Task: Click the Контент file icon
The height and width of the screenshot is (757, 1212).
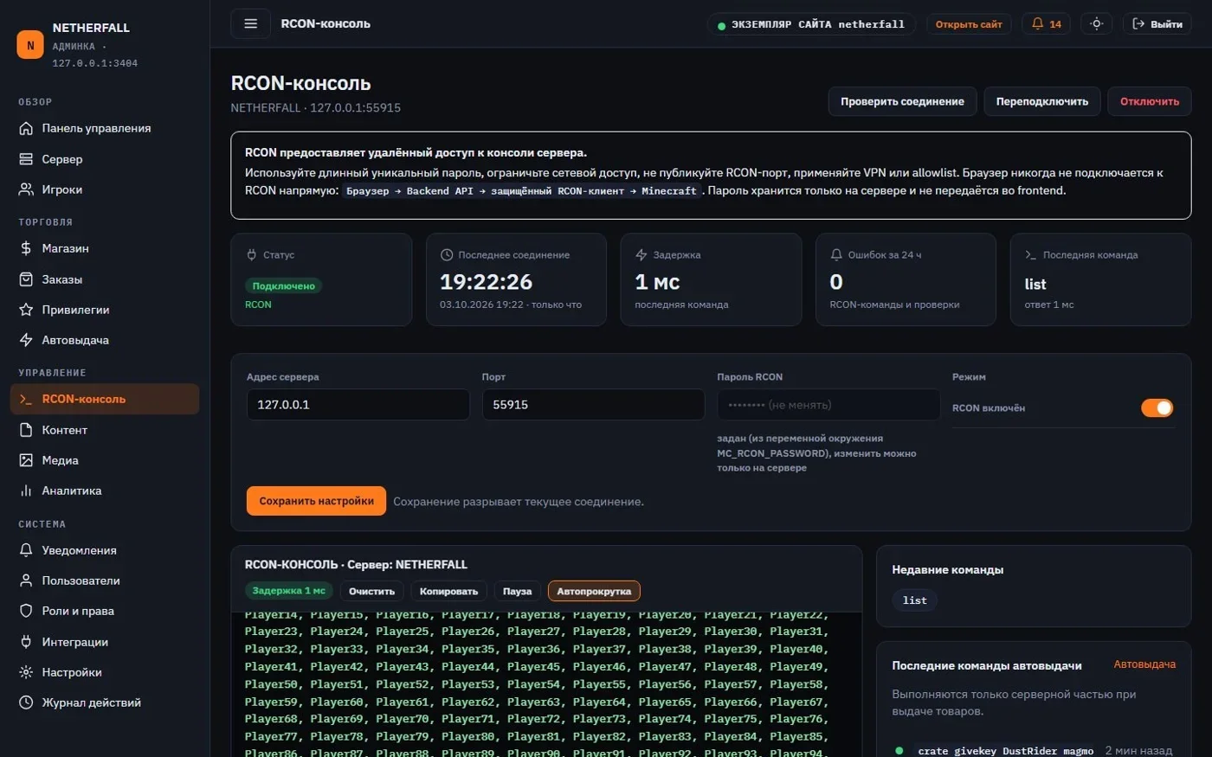Action: [x=26, y=430]
